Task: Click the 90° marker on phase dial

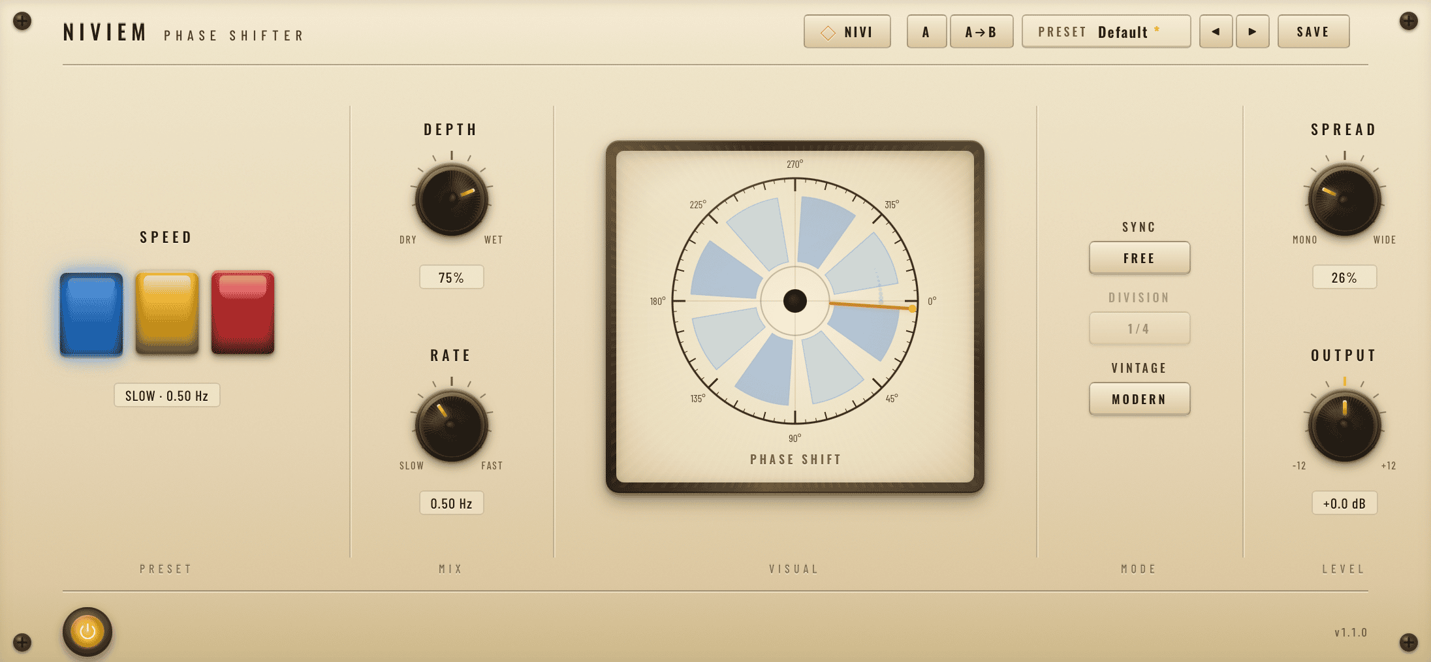Action: pos(794,438)
